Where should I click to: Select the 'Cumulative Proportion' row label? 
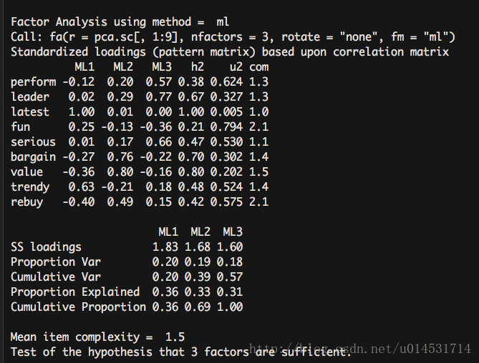click(78, 307)
